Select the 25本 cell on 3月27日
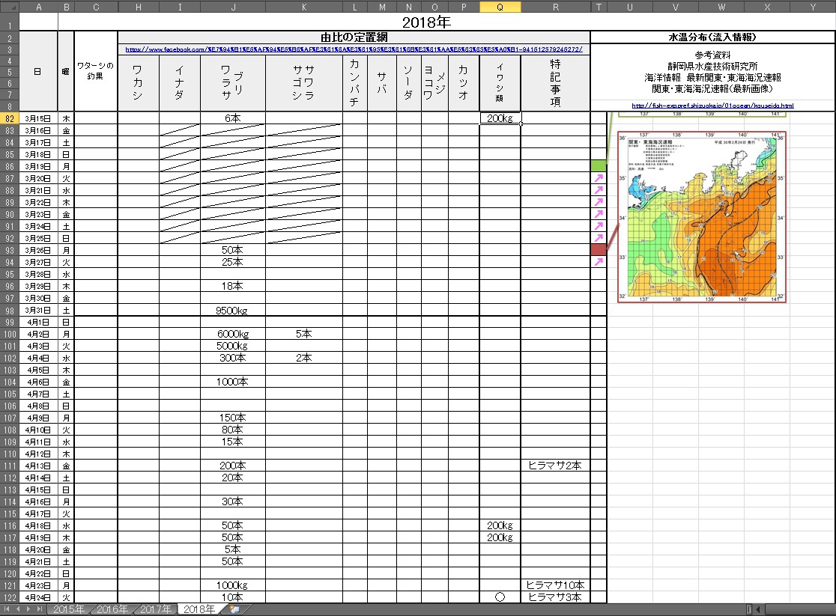836x616 pixels. point(233,262)
